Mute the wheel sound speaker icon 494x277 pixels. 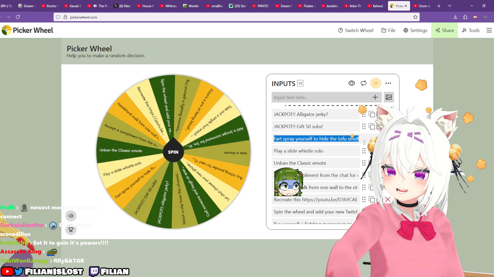coord(71,216)
